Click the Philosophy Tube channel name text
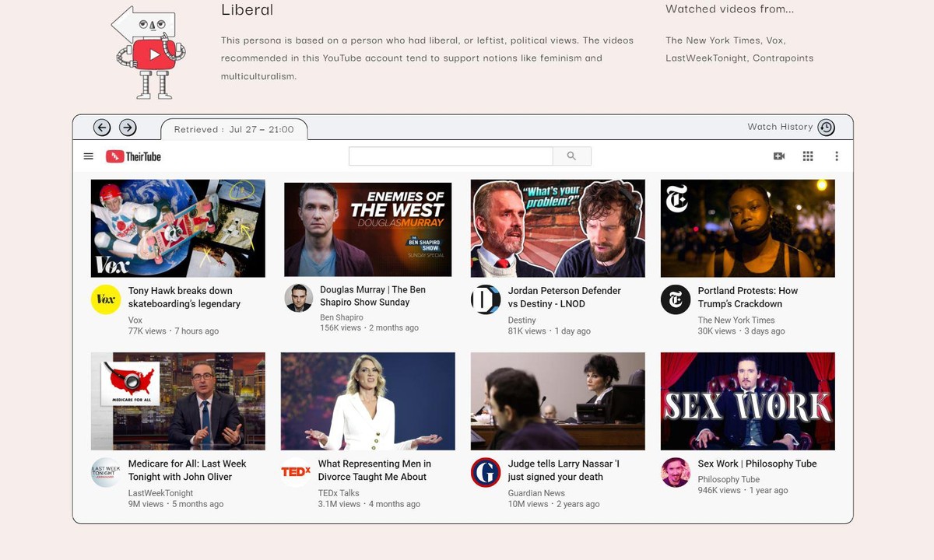The image size is (934, 560). coord(729,479)
